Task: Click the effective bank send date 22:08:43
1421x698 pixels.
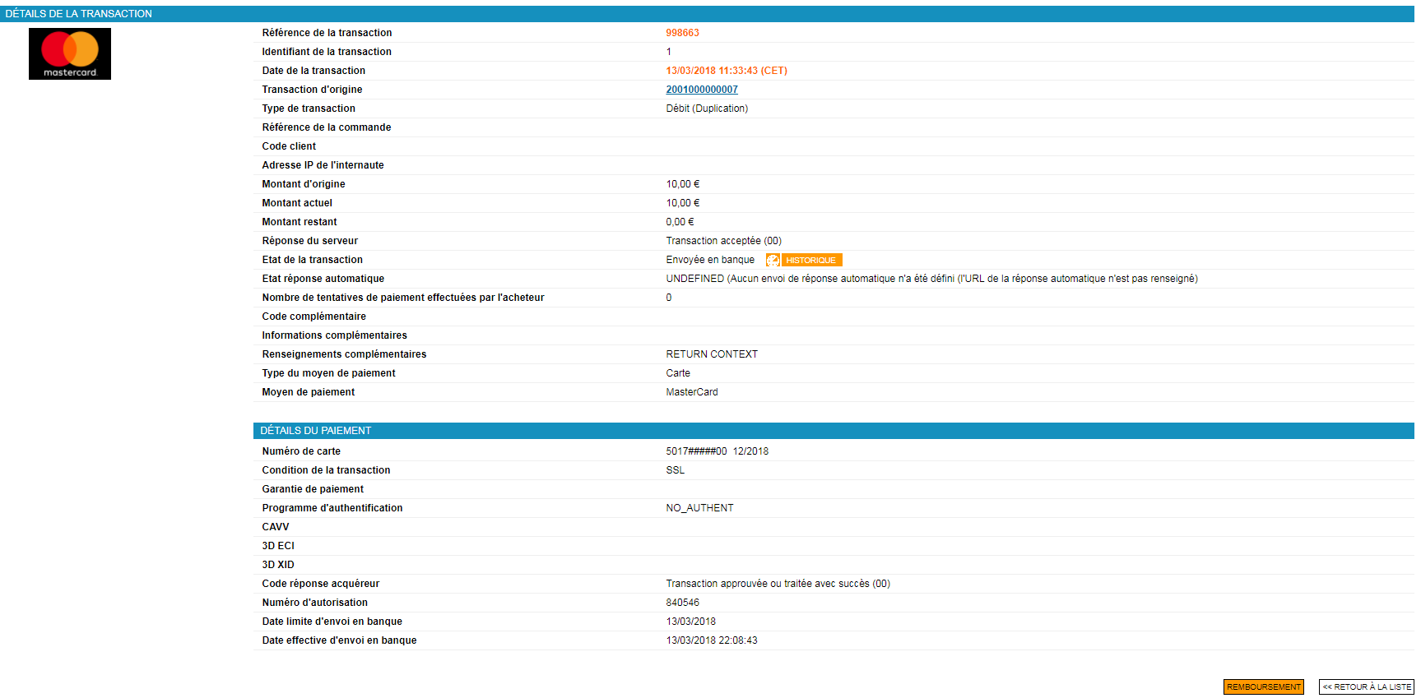Action: click(712, 640)
